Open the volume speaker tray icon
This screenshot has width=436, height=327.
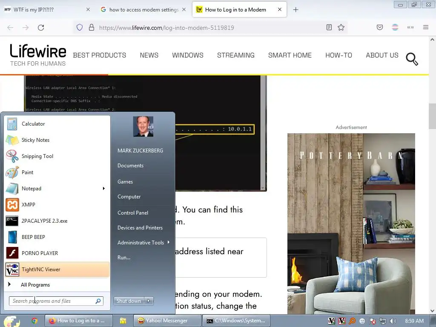pyautogui.click(x=393, y=321)
